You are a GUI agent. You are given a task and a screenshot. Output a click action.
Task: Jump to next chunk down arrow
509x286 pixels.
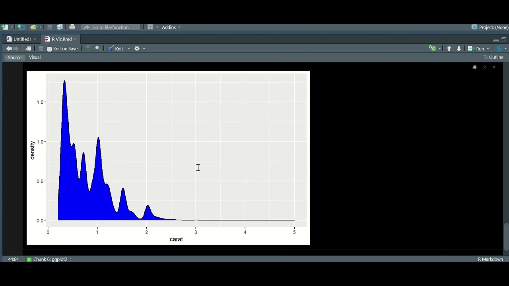pyautogui.click(x=459, y=48)
